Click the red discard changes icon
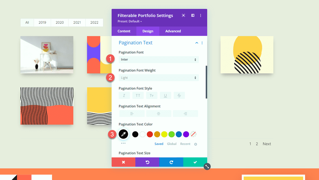The width and height of the screenshot is (319, 180). 123,162
